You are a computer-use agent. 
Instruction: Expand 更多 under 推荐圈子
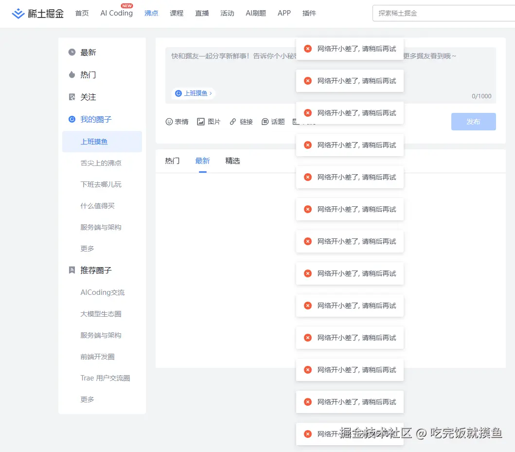[x=87, y=399]
